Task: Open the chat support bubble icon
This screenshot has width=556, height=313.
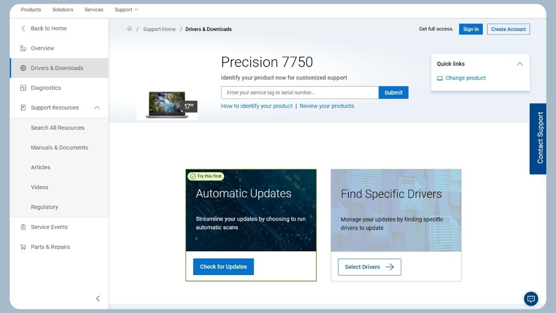Action: coord(531,298)
